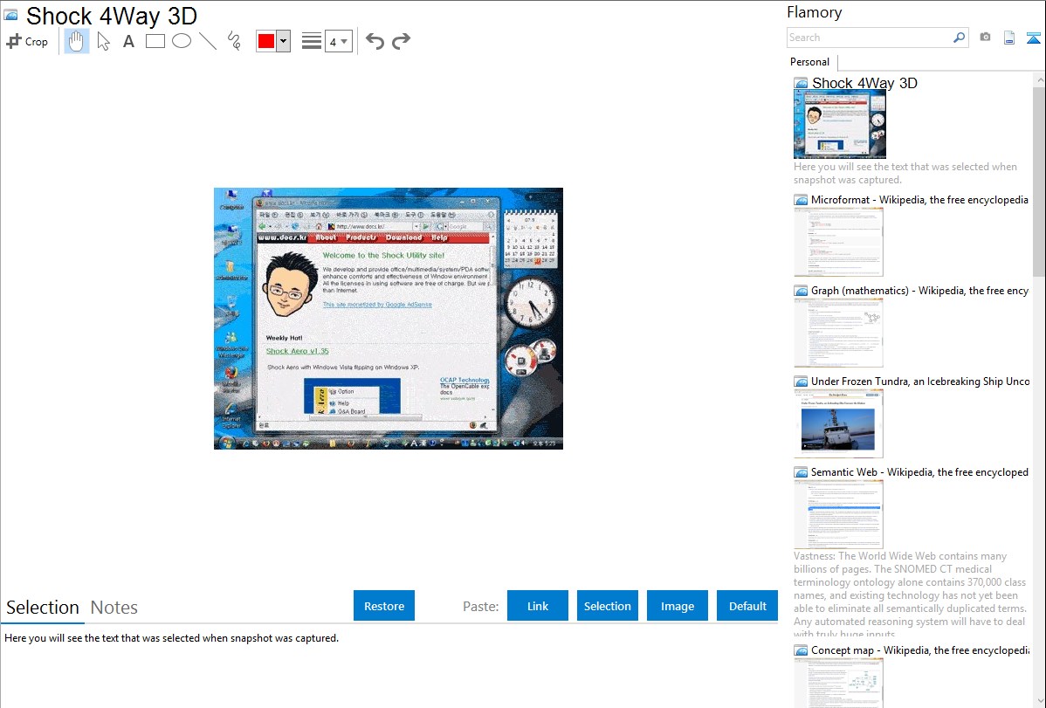Redo the last edit

(401, 41)
